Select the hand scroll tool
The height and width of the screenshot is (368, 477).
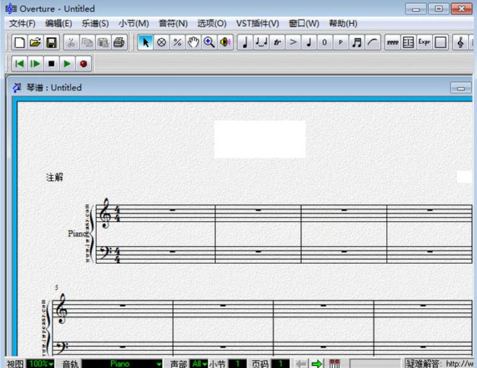193,43
